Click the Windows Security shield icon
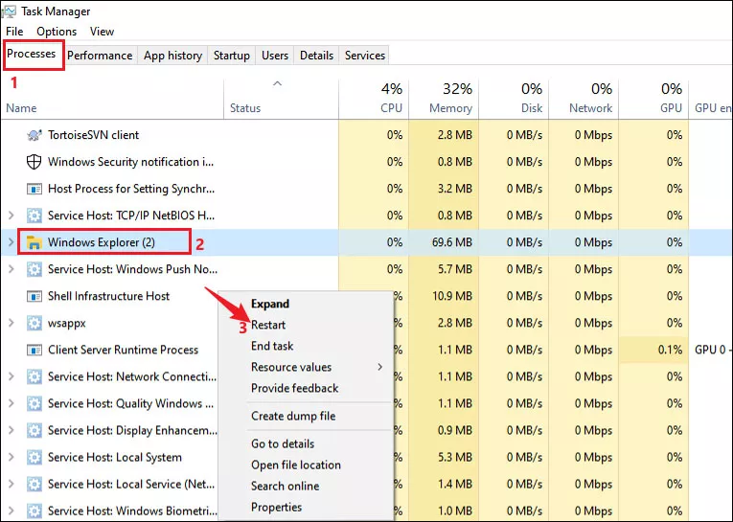The width and height of the screenshot is (733, 522). click(x=34, y=162)
